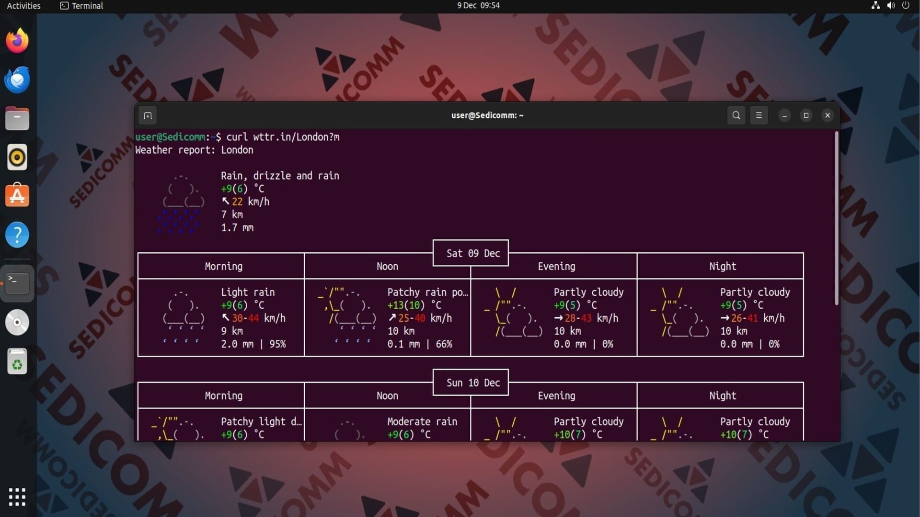This screenshot has height=517, width=920.
Task: Click the power icon in top bar
Action: (906, 6)
